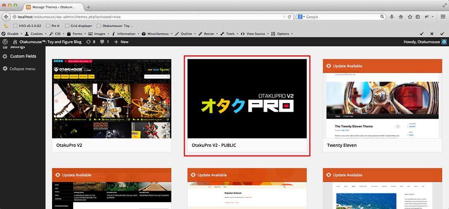Visit Otakumouse™: Toy and Figure Blog site link
Screen dimensions: 449x209
pos(47,42)
